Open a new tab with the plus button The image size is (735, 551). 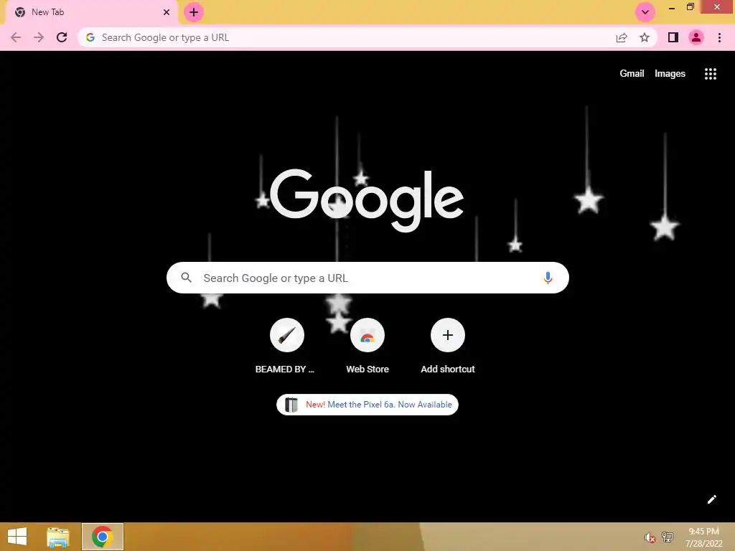[194, 12]
